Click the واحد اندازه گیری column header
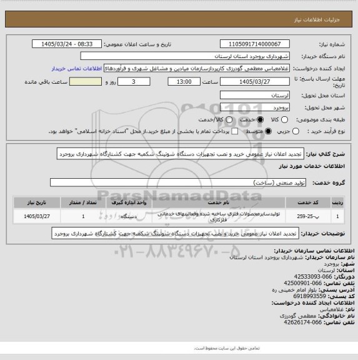 (x=129, y=202)
